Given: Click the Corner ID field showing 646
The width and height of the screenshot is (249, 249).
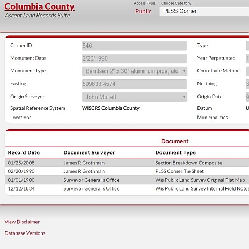Looking at the screenshot, I should (x=134, y=46).
